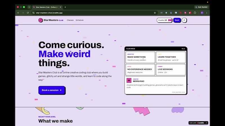Click the dark pill-shaped extension icon
225x126 pixels.
(x=161, y=13)
